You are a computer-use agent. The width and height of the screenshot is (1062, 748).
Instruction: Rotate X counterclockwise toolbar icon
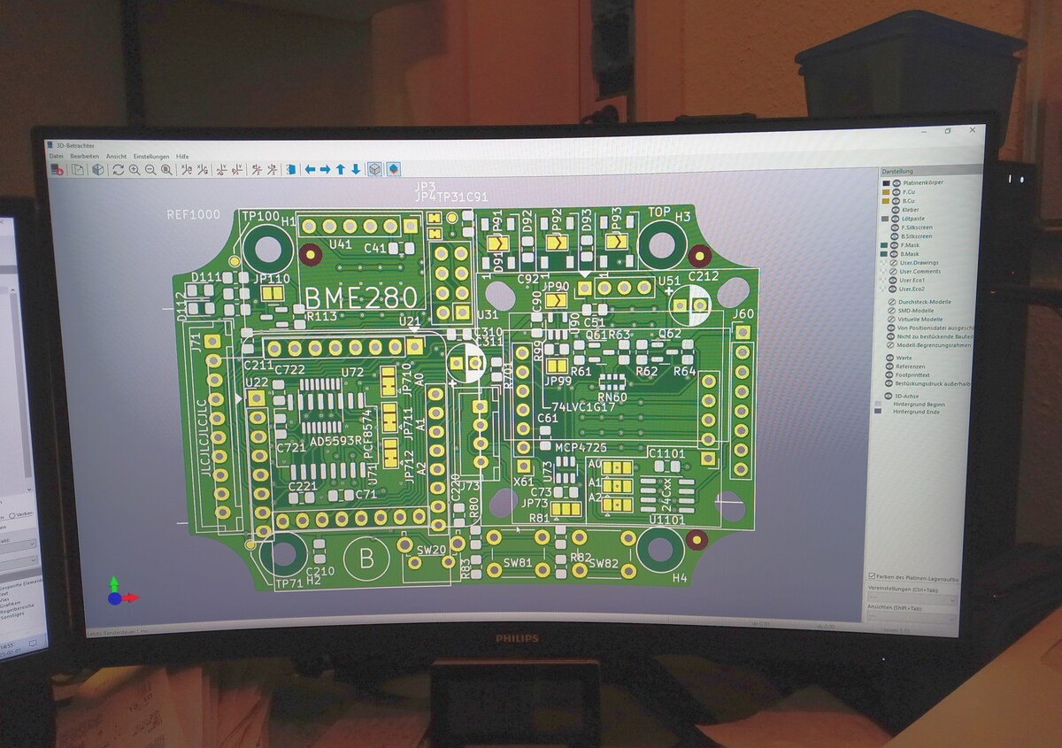203,170
